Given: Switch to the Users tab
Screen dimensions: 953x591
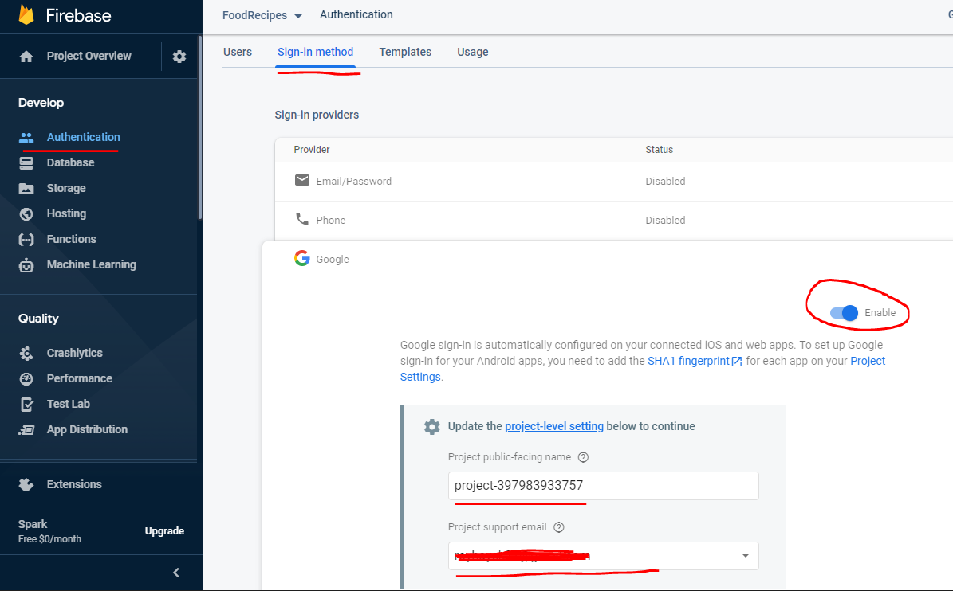Looking at the screenshot, I should pos(237,53).
